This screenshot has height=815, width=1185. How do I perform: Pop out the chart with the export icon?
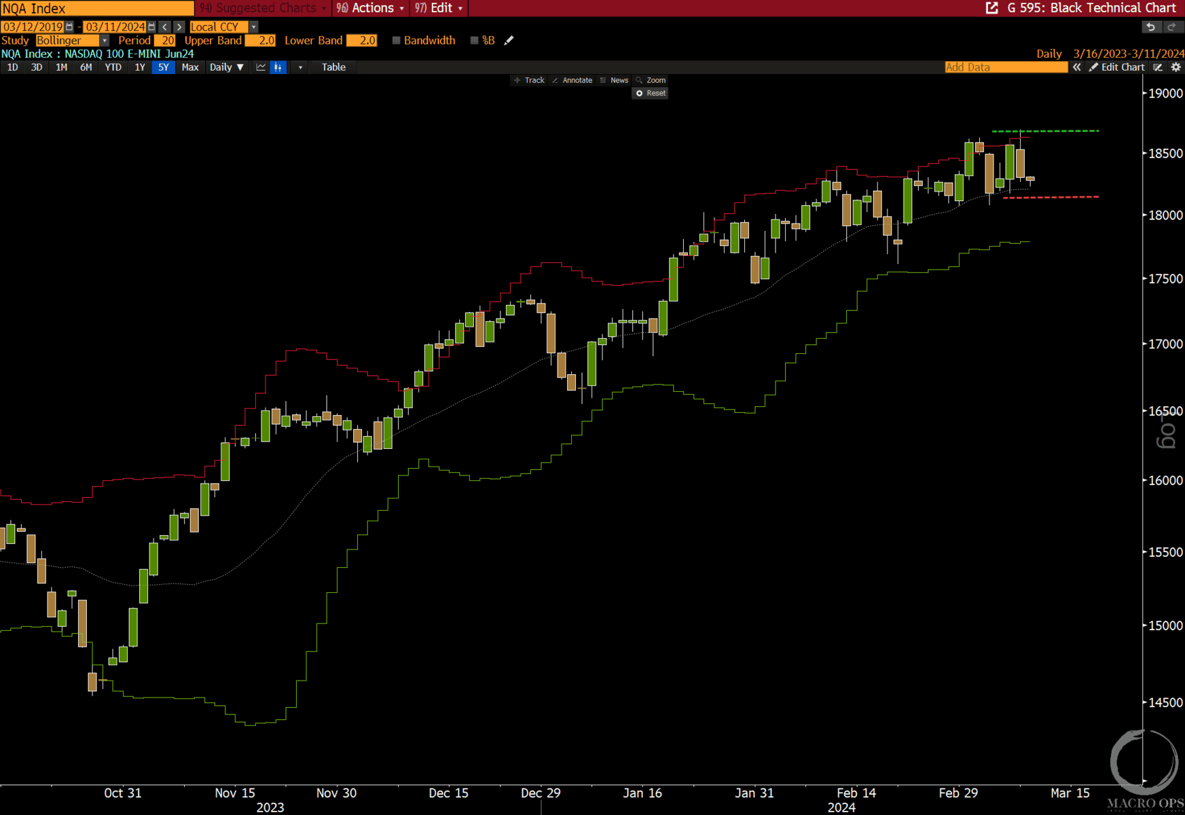(992, 8)
